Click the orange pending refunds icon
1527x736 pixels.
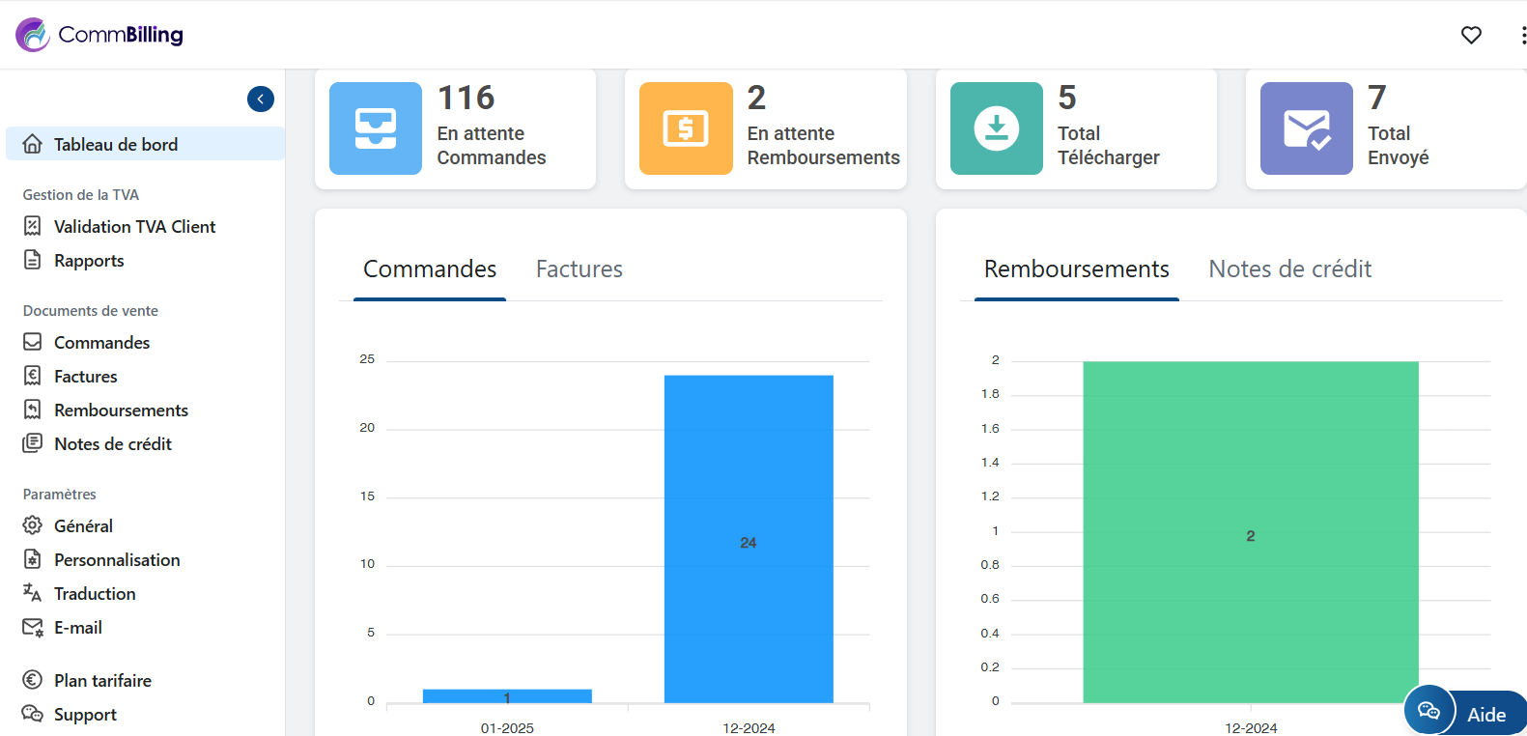(x=686, y=128)
